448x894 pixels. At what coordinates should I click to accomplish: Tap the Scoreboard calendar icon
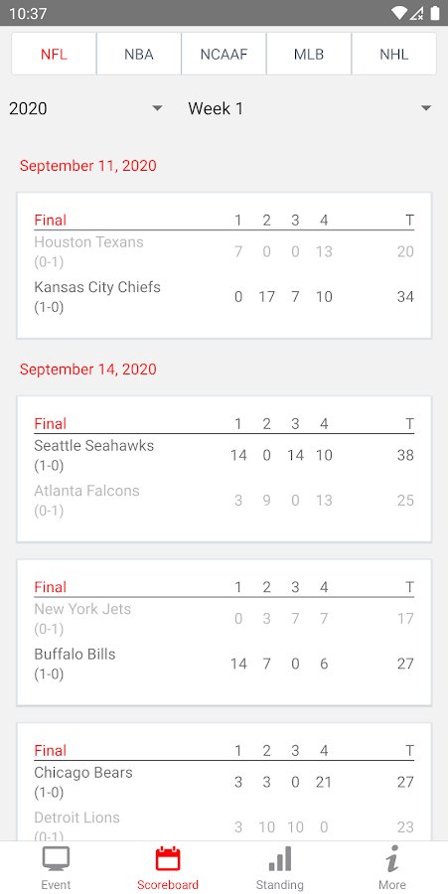click(x=168, y=858)
